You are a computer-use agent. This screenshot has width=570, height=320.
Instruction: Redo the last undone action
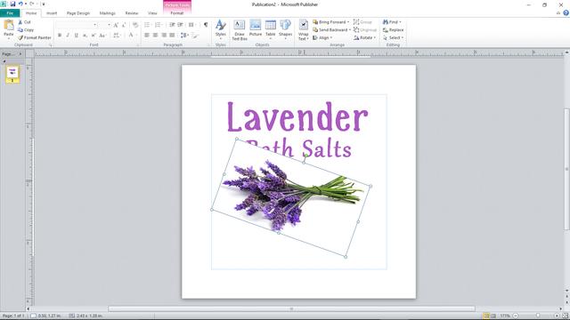[x=32, y=4]
